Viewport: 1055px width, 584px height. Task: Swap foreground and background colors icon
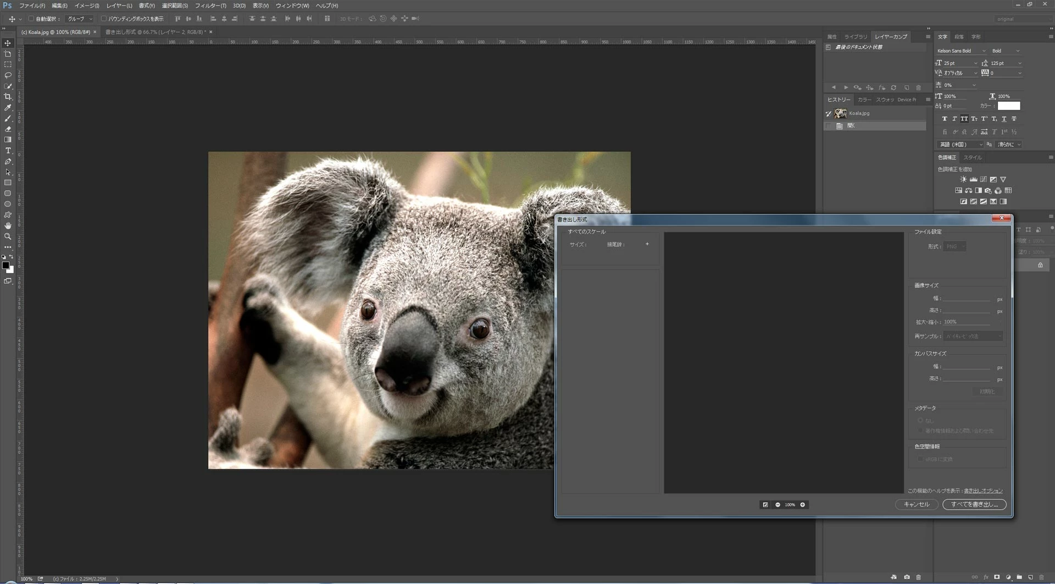11,257
